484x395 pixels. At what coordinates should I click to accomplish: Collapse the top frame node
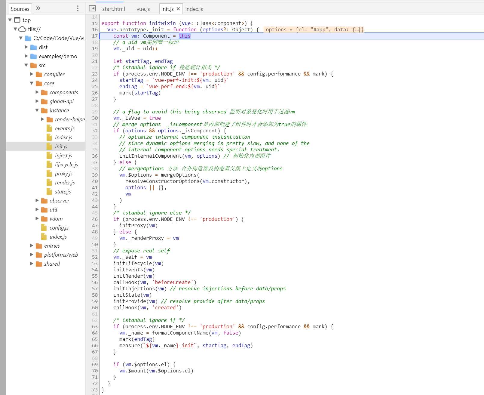tap(10, 20)
